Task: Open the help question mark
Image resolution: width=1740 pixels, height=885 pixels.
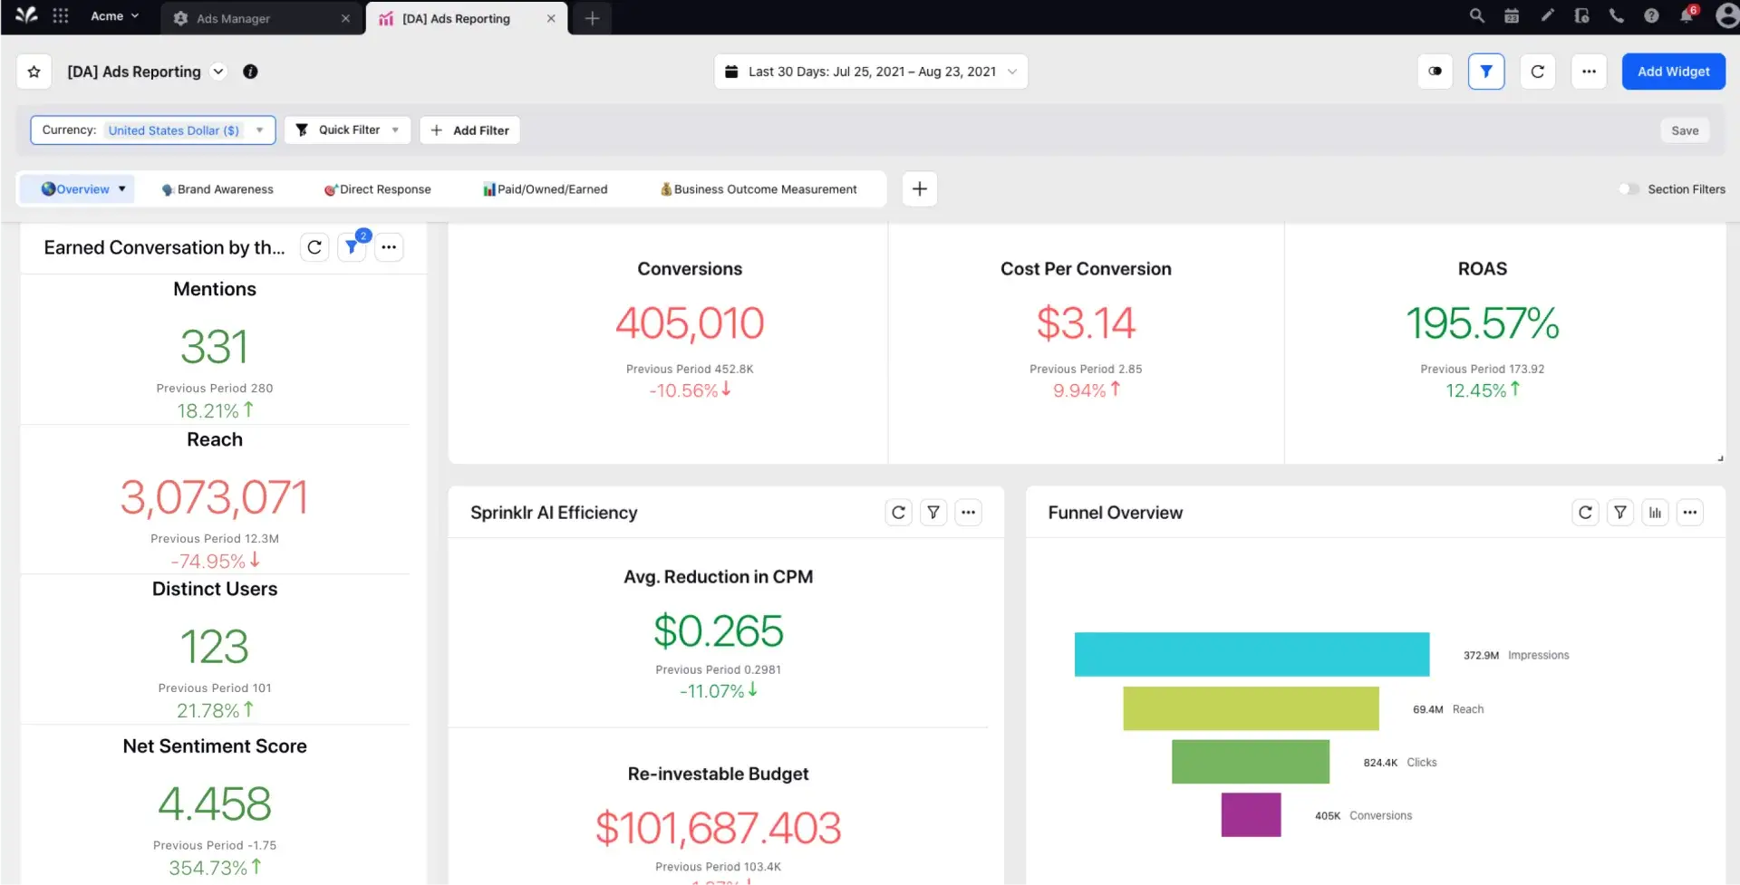Action: point(1651,16)
